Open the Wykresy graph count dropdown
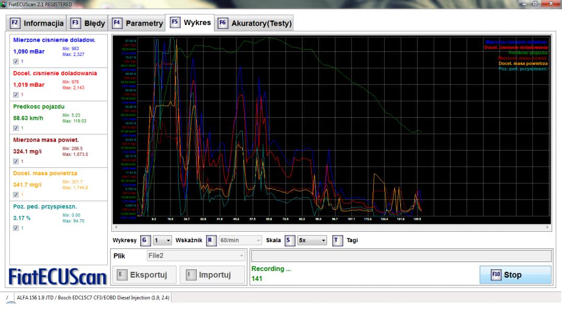 [x=162, y=241]
